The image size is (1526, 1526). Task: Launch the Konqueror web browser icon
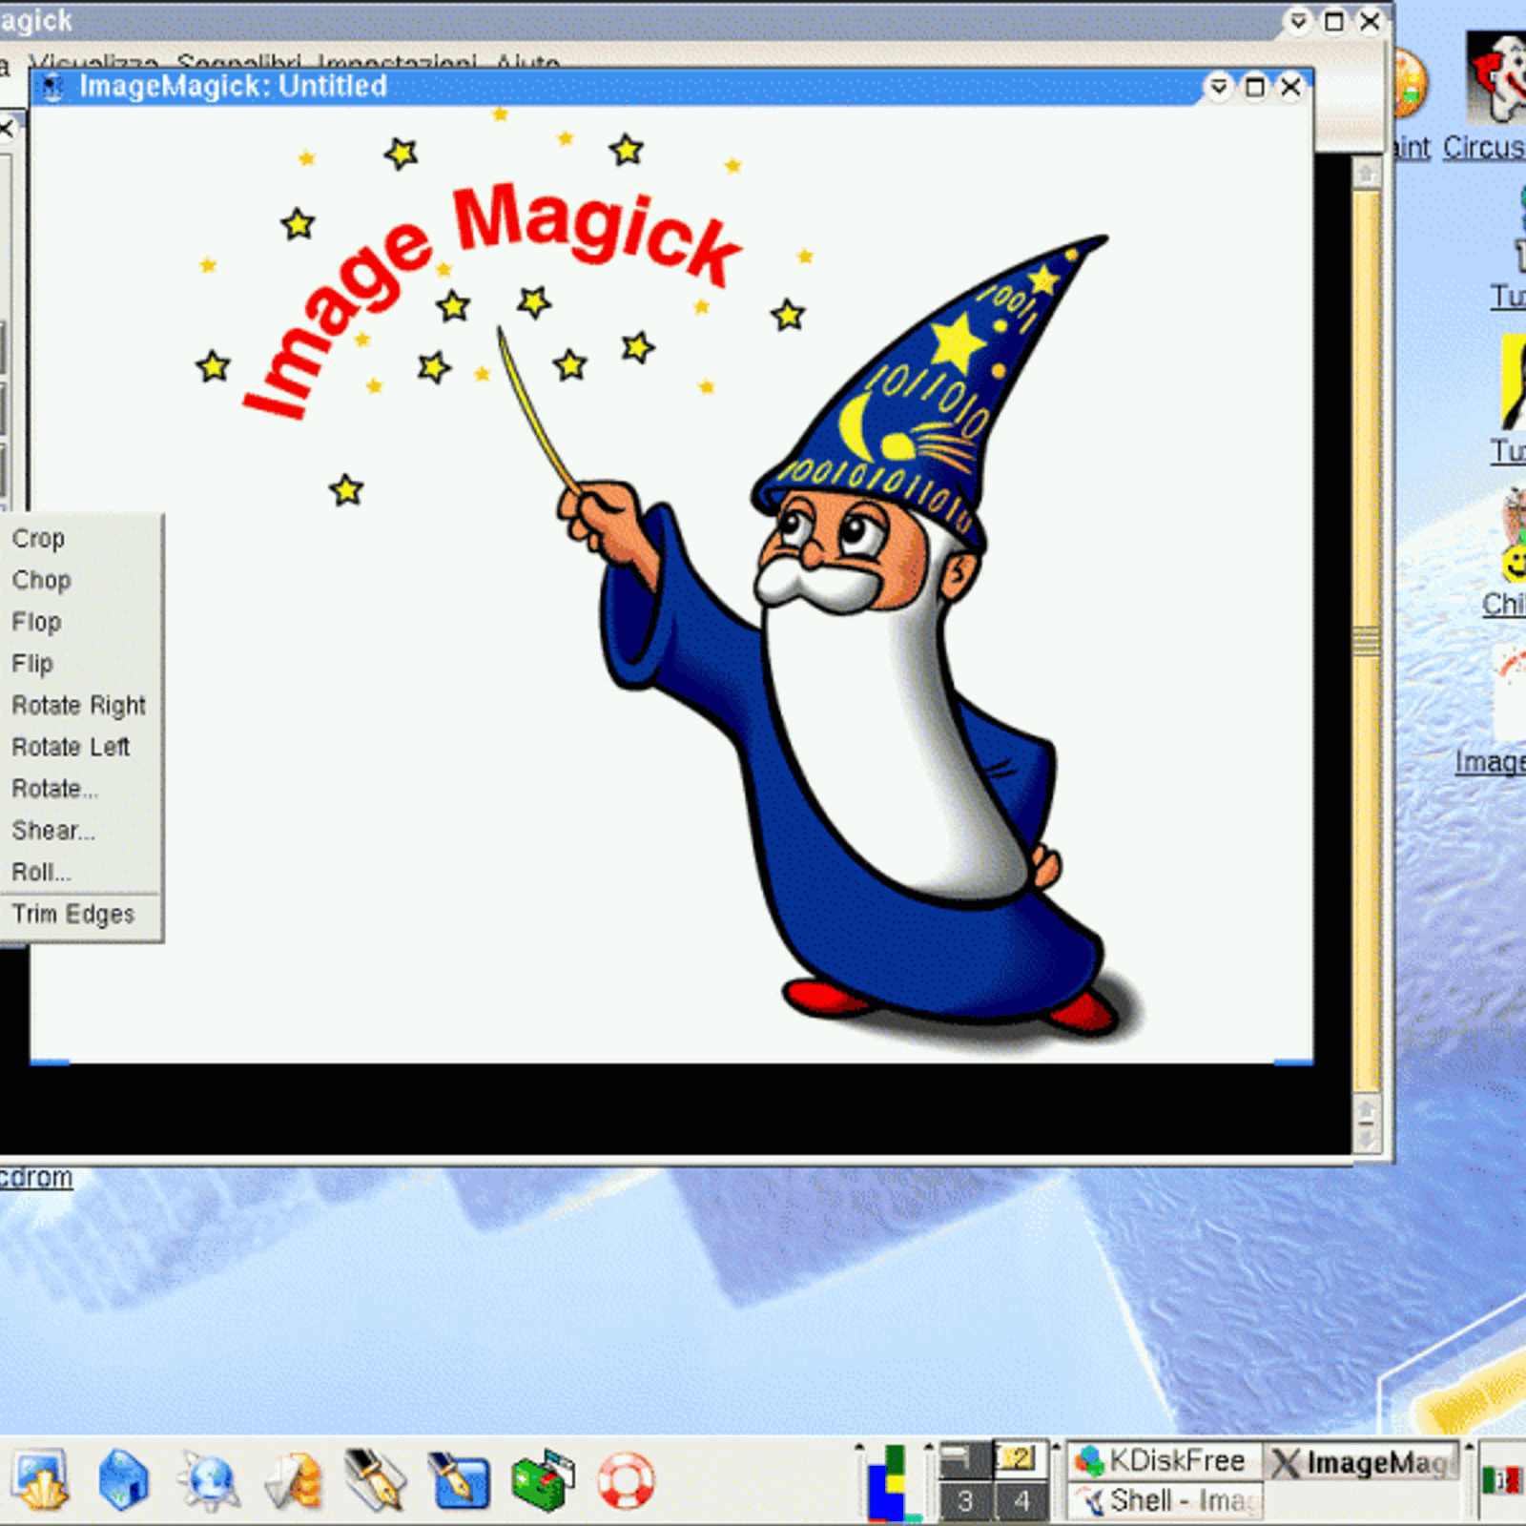click(209, 1480)
